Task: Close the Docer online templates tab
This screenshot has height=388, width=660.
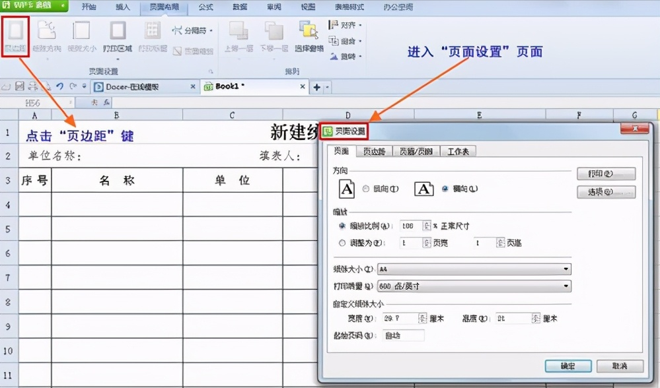Action: (x=193, y=86)
